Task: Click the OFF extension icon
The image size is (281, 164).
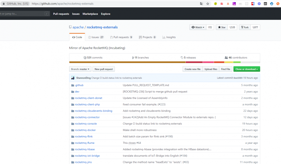Action: click(x=265, y=4)
